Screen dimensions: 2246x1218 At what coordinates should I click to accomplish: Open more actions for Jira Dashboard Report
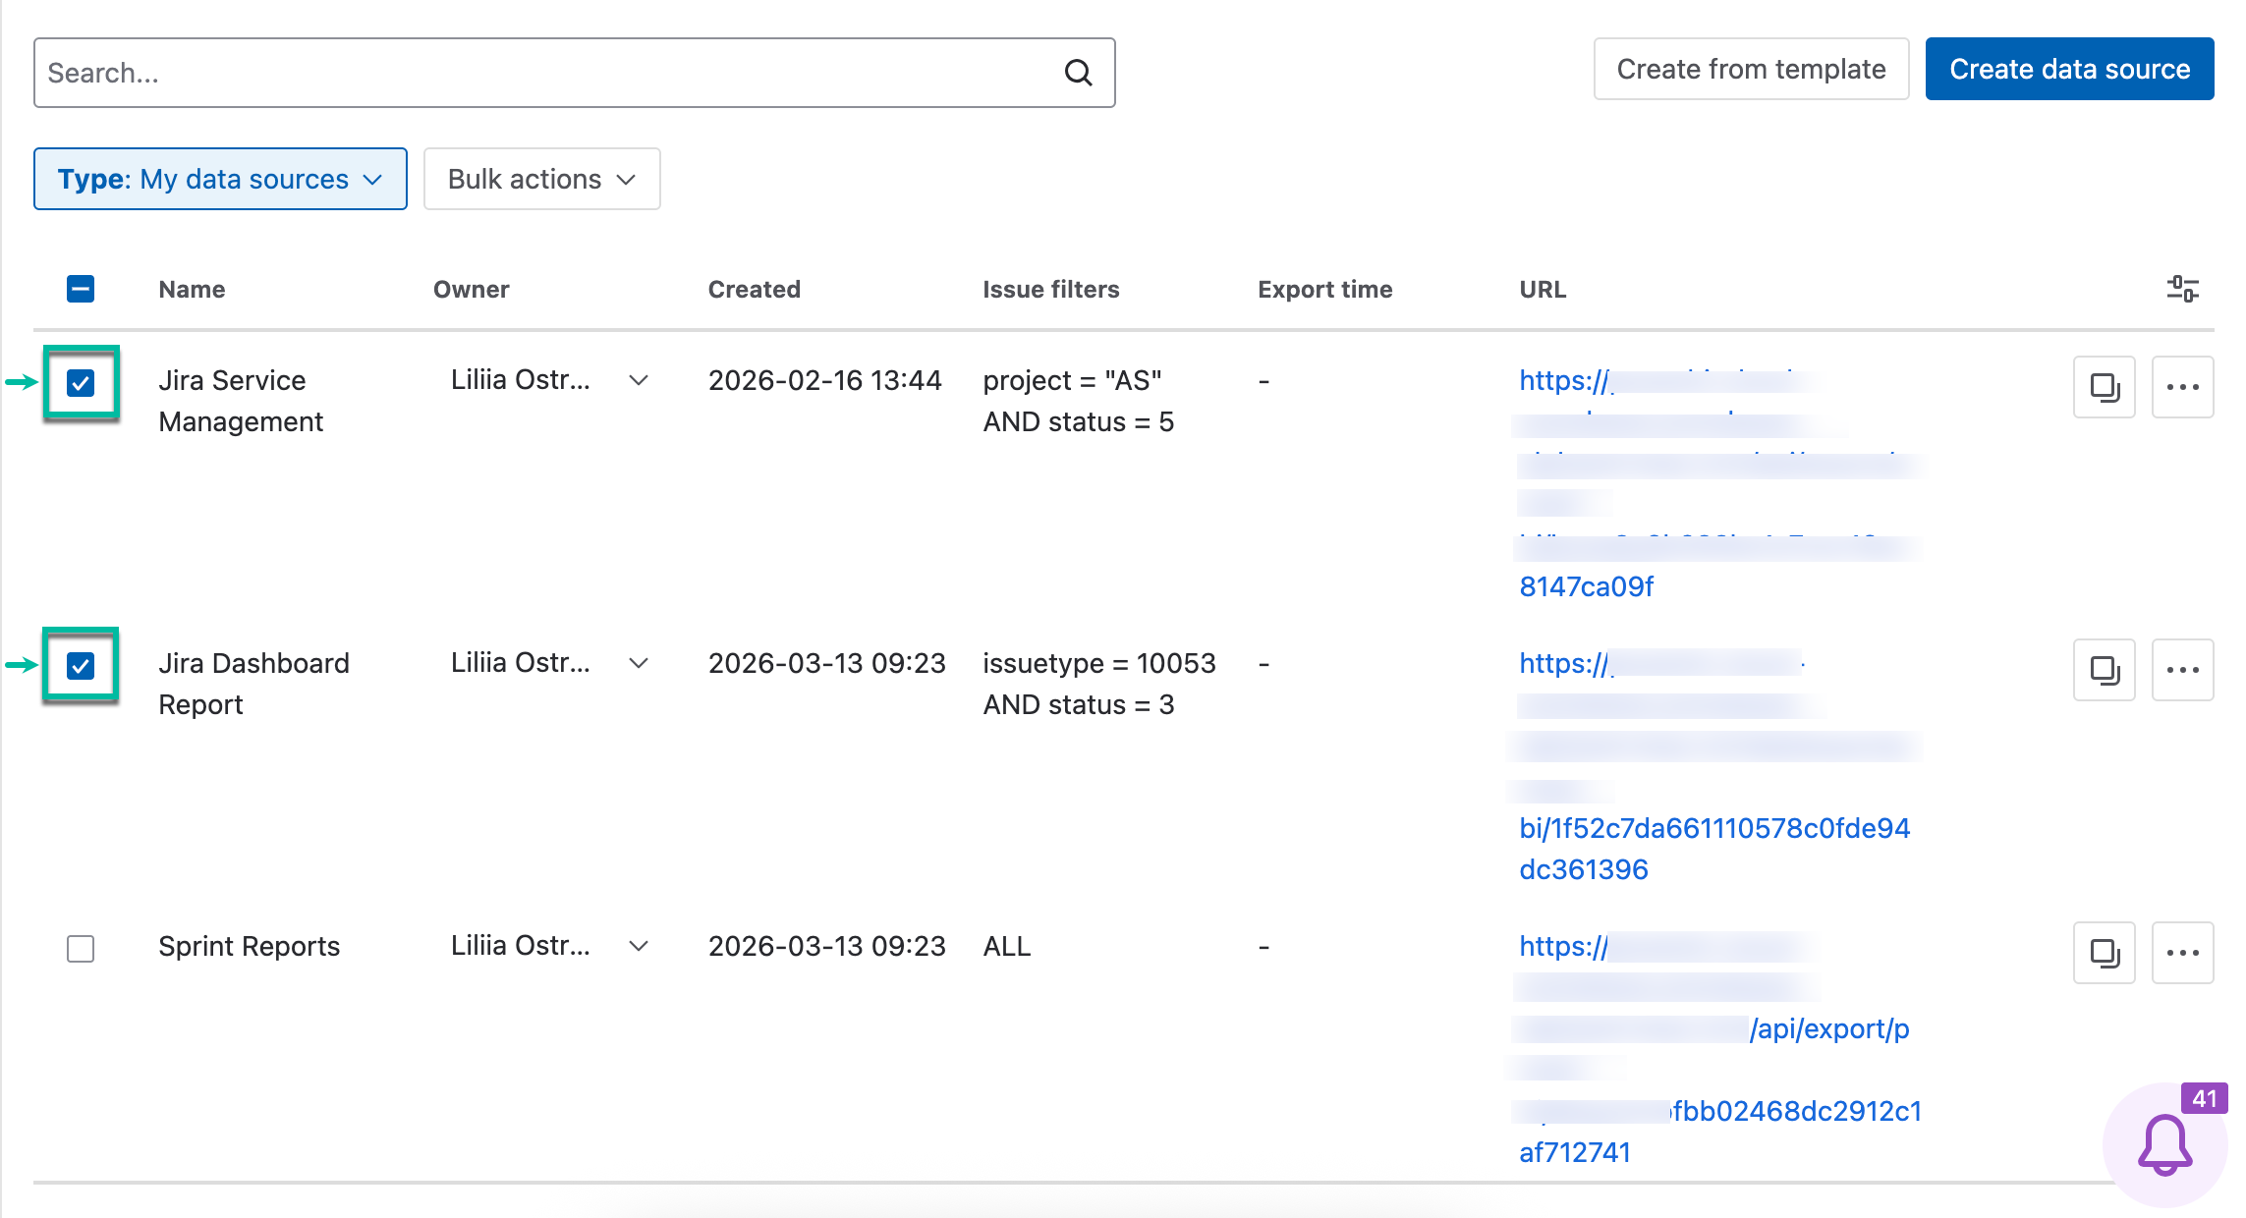point(2182,670)
